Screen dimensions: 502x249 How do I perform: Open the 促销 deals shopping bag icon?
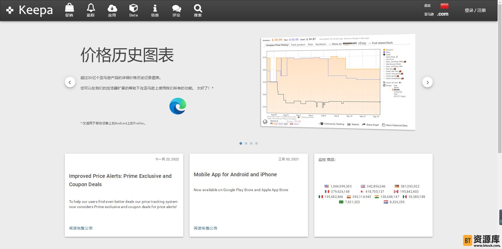pyautogui.click(x=69, y=10)
